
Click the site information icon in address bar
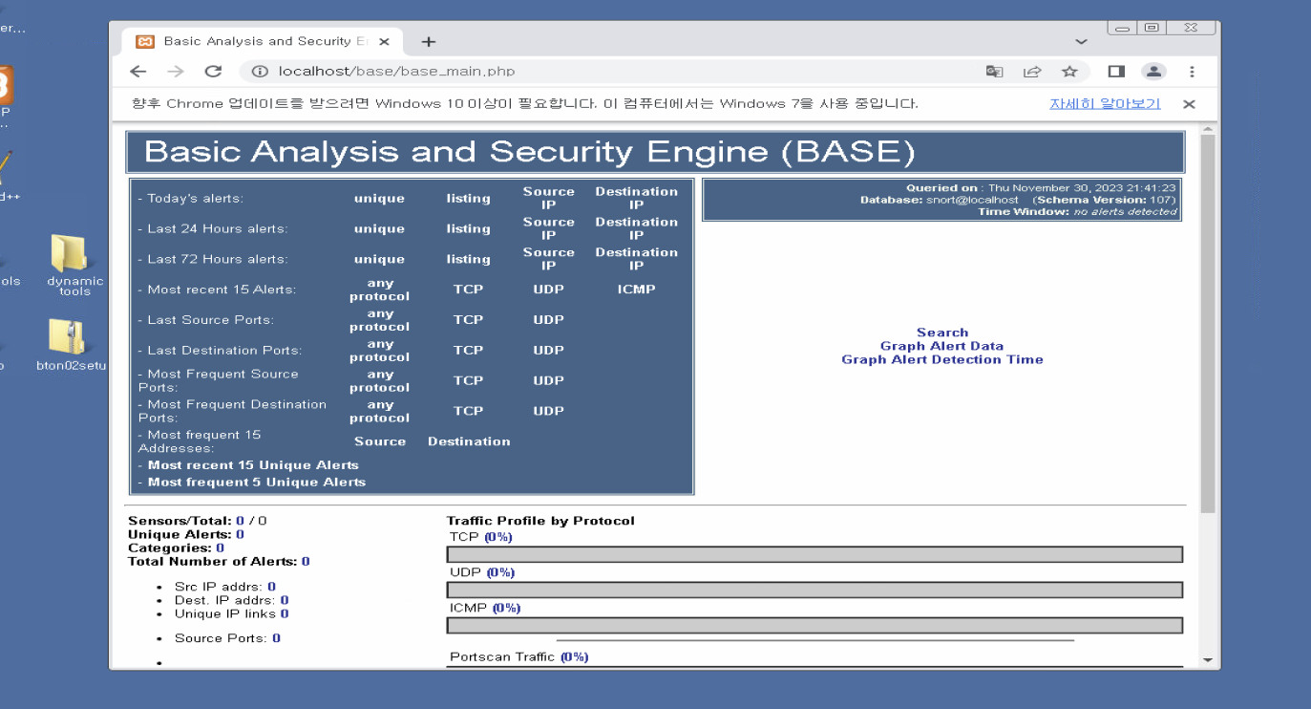259,72
